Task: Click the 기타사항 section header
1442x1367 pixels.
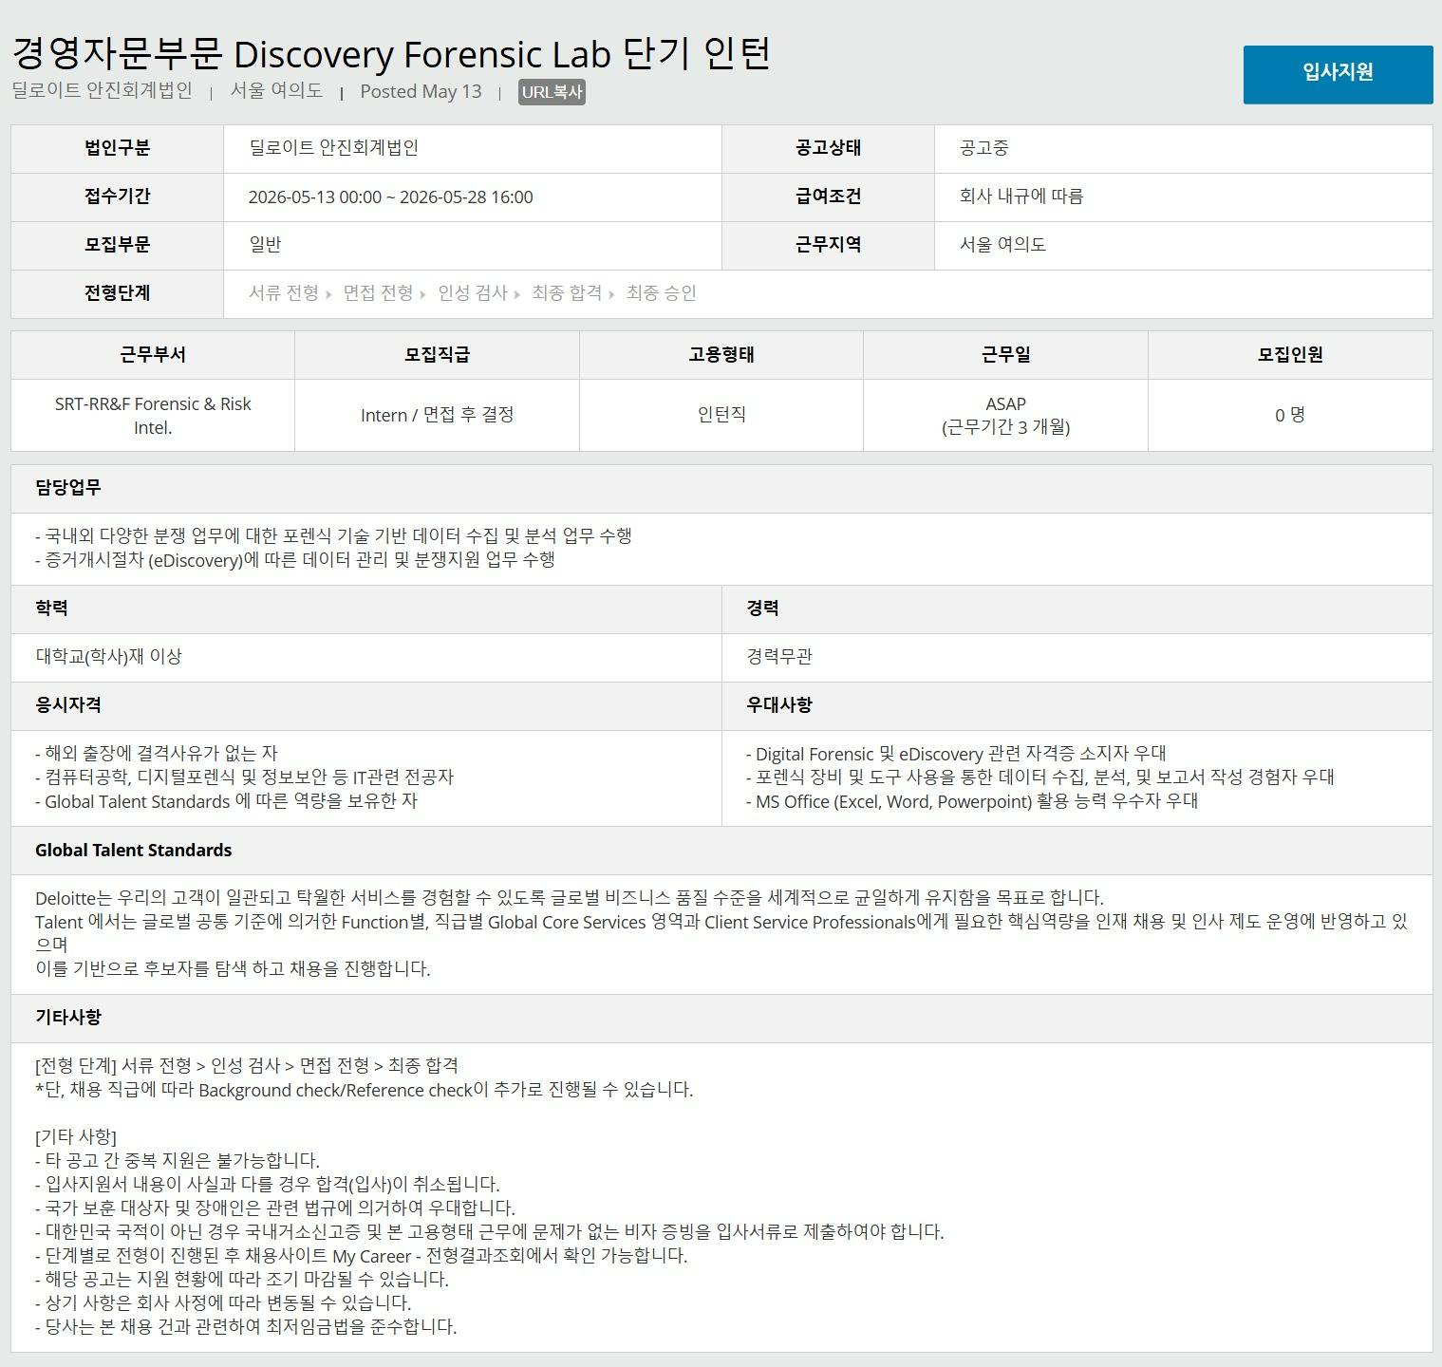Action: click(x=721, y=1019)
